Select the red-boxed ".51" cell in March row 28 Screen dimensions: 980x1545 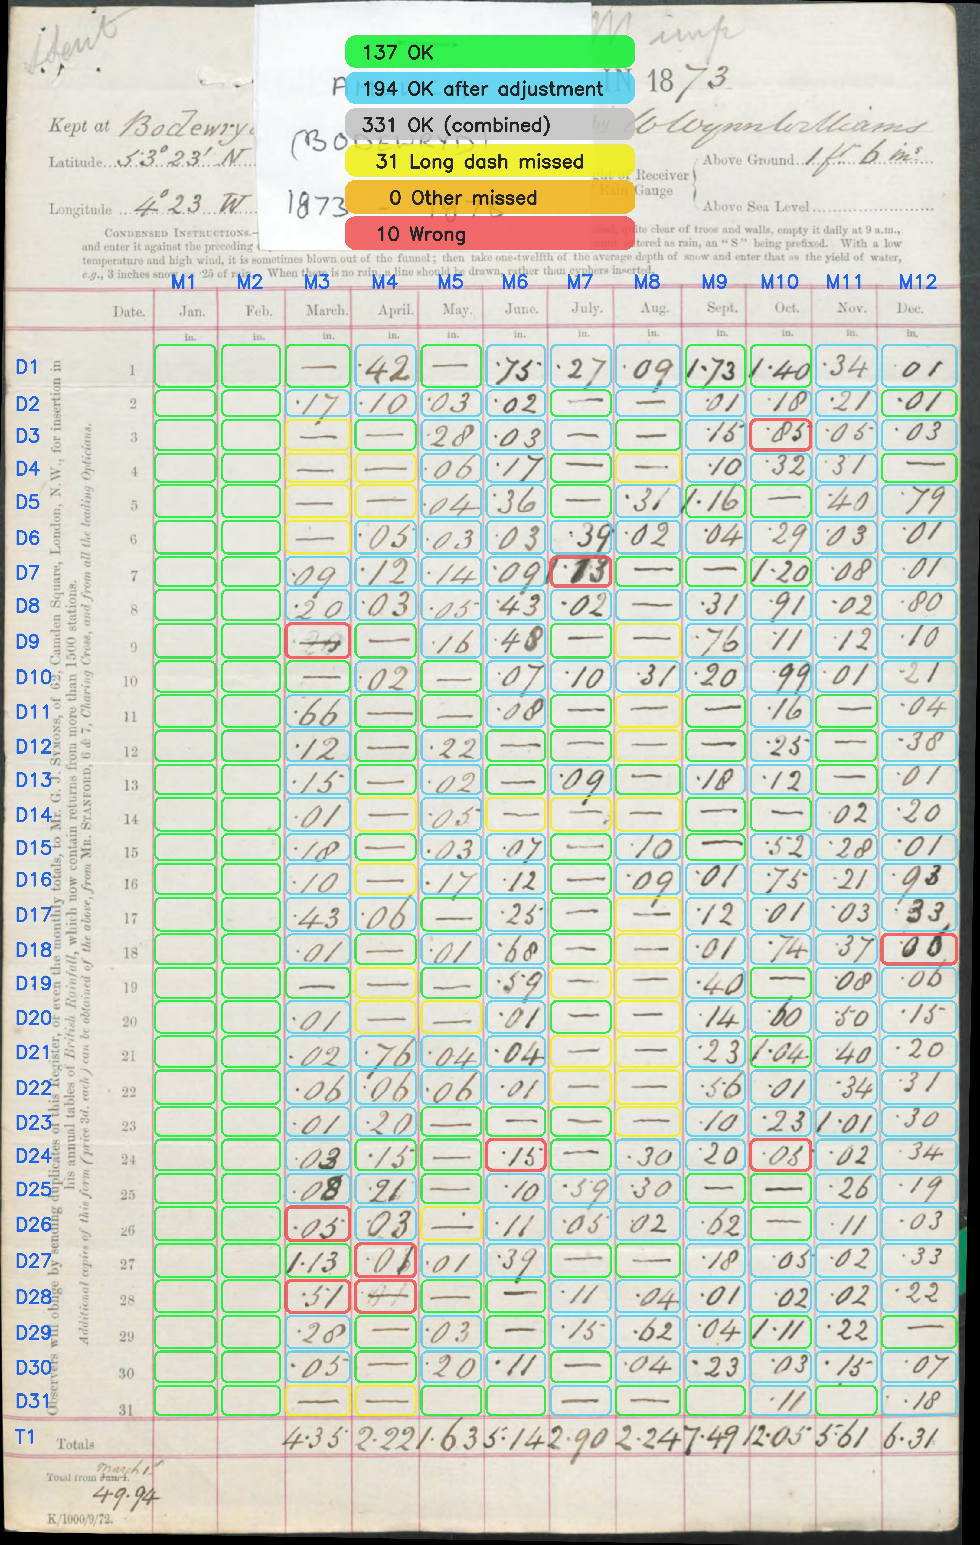point(318,1297)
